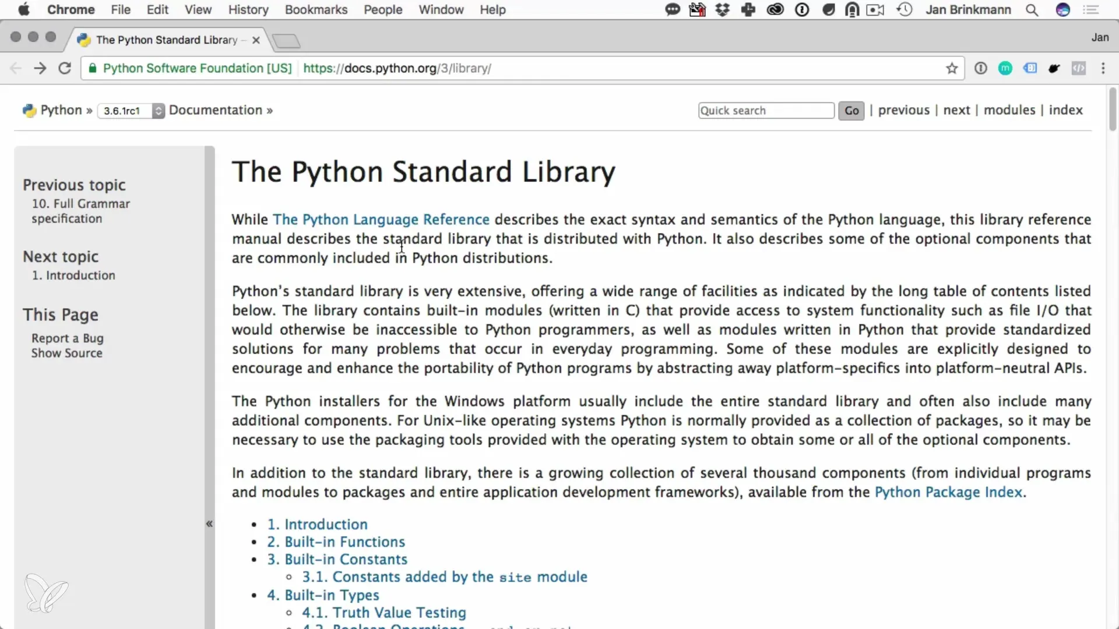Click the green 'm' extension icon
The height and width of the screenshot is (629, 1119).
coord(1005,68)
